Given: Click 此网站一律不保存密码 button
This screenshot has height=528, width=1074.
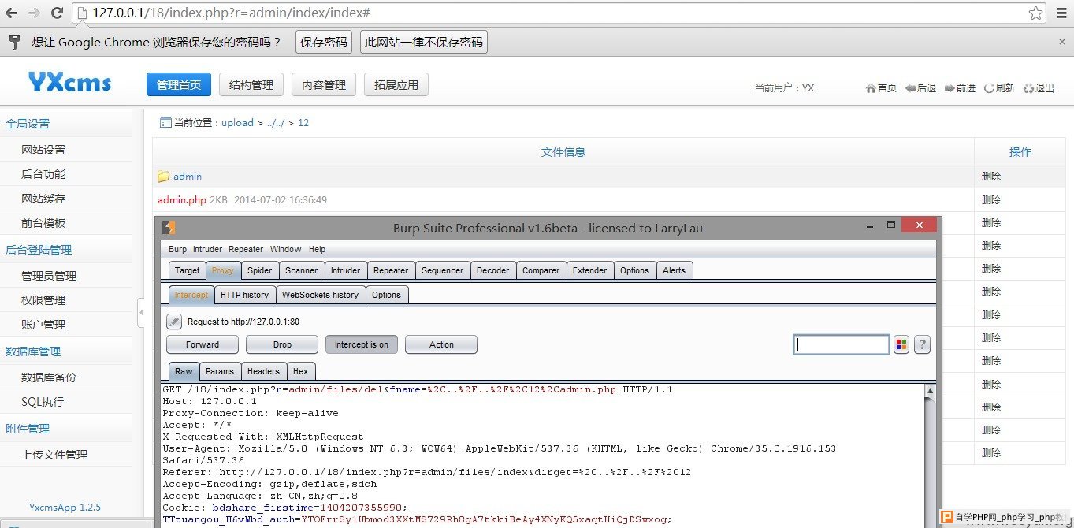Looking at the screenshot, I should [x=424, y=43].
